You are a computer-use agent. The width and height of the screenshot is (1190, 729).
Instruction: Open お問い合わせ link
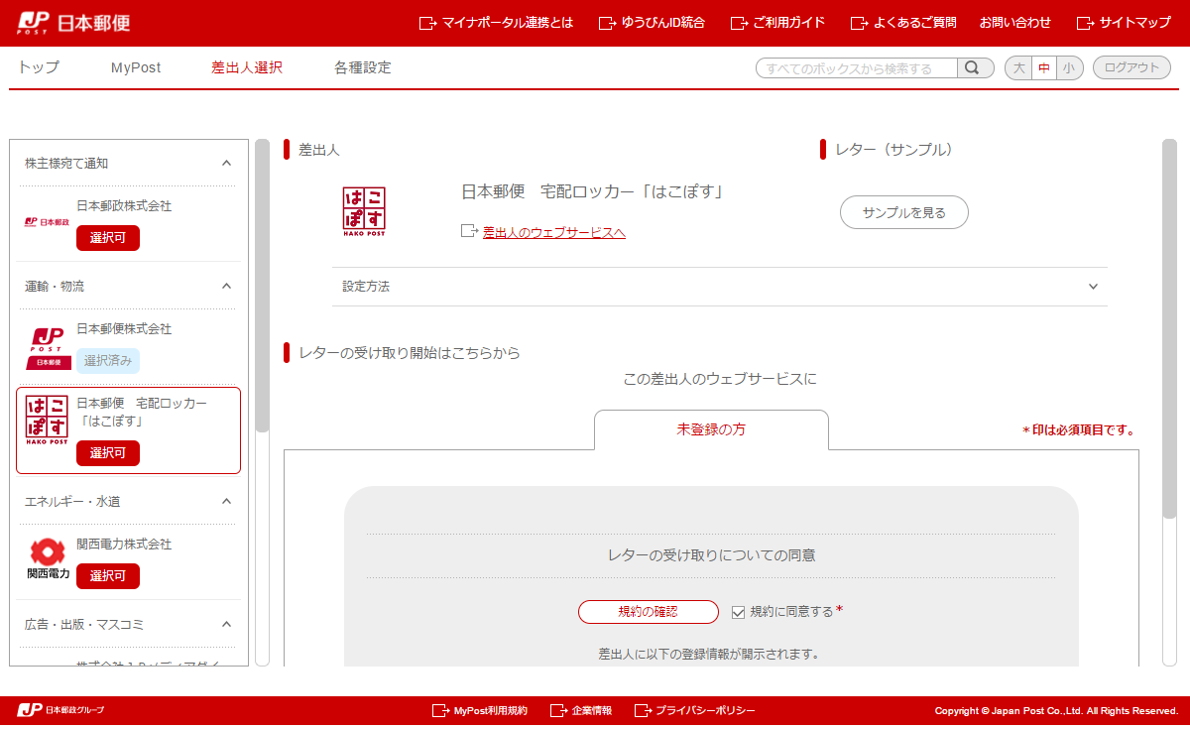[1015, 22]
